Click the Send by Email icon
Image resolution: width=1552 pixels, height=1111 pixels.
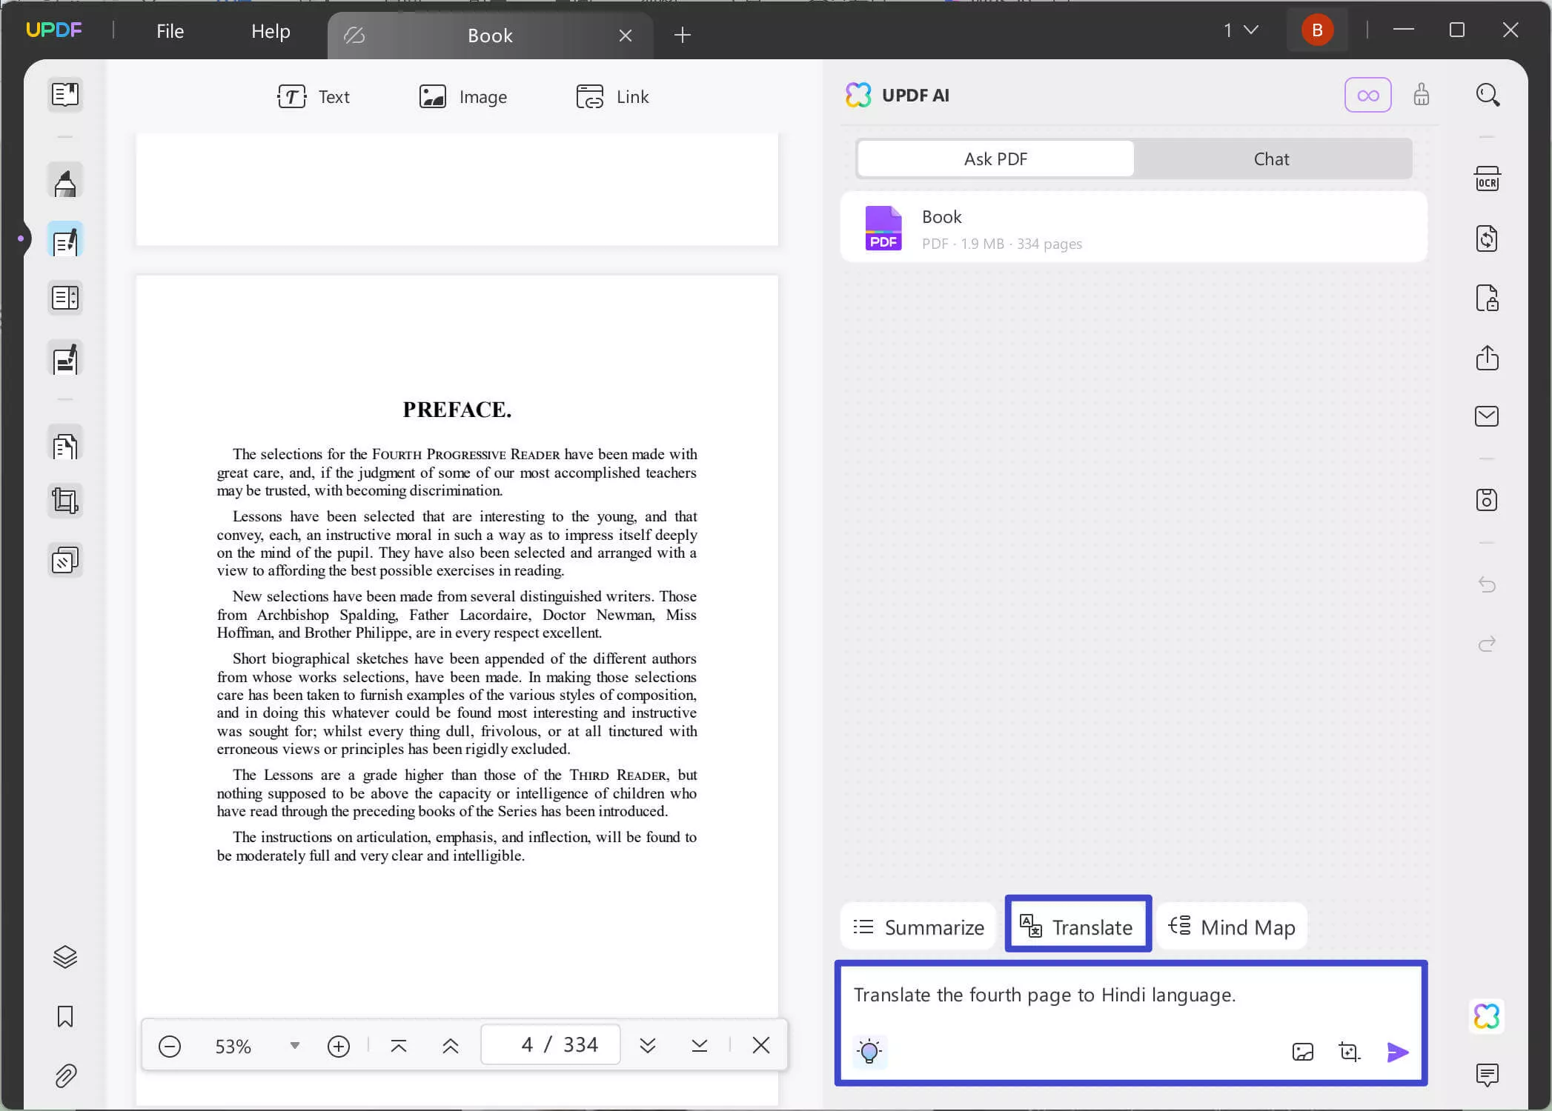coord(1488,416)
